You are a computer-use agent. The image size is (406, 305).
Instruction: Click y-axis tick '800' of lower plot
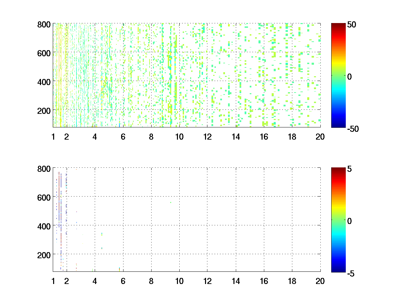coord(44,168)
